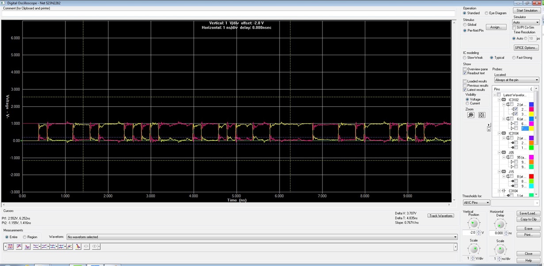Click the red color swatch in J15 row
This screenshot has height=266, width=544.
531,177
